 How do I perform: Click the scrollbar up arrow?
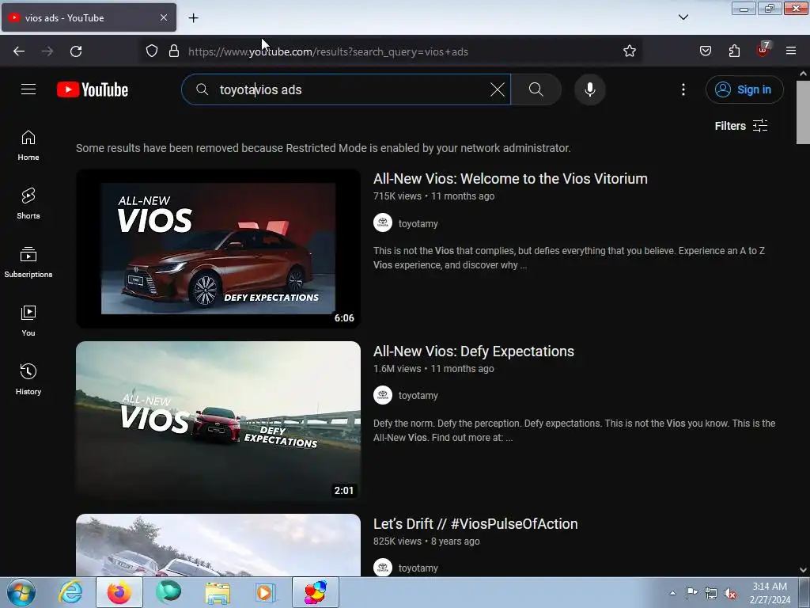pyautogui.click(x=803, y=74)
